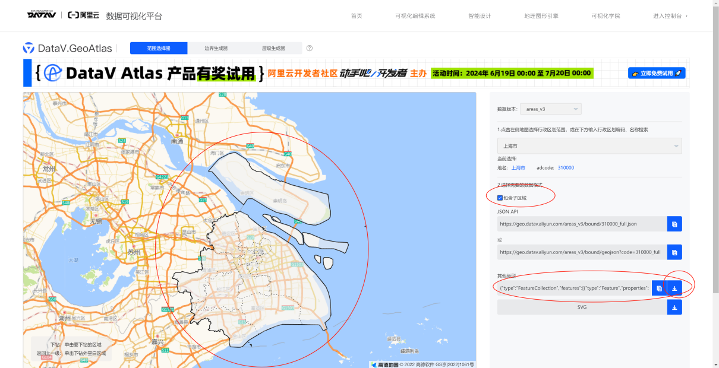Click the 310000_full.json URL field
The height and width of the screenshot is (368, 719).
pyautogui.click(x=582, y=224)
